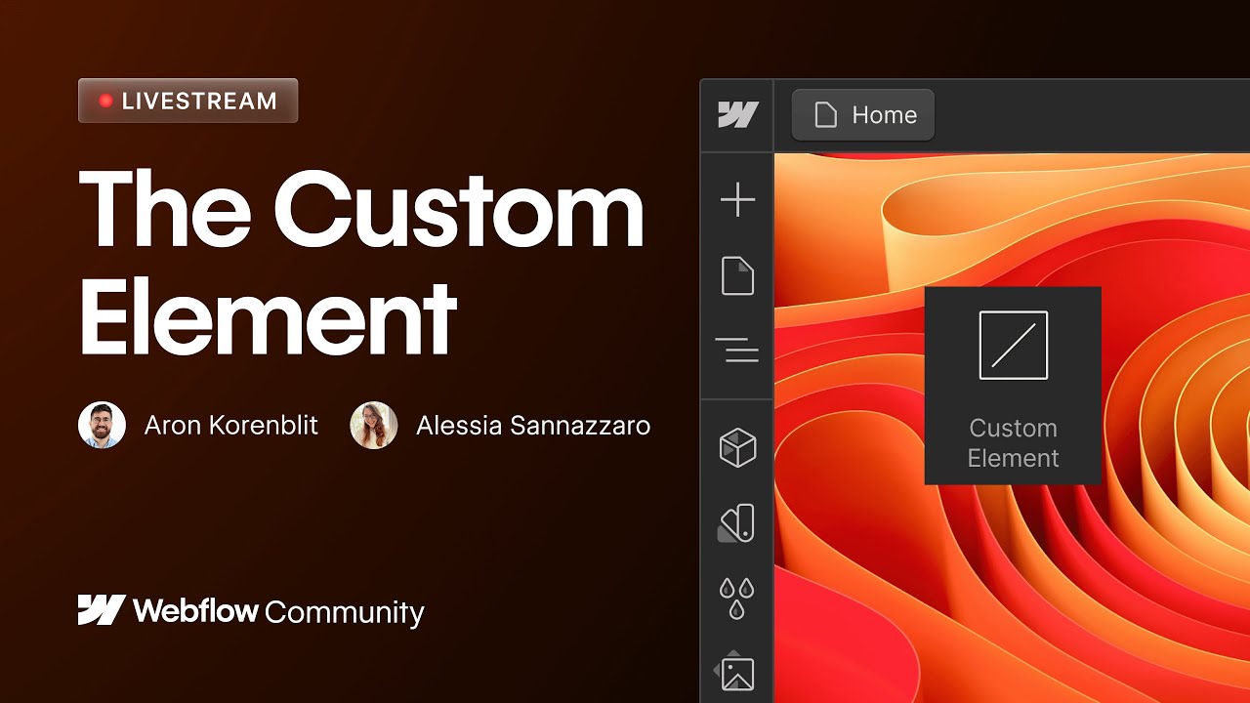Click the Webflow logo in the designer sidebar

738,115
